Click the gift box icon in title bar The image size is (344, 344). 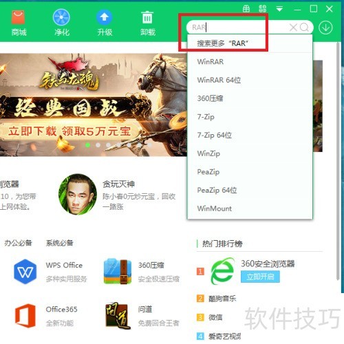(x=246, y=9)
